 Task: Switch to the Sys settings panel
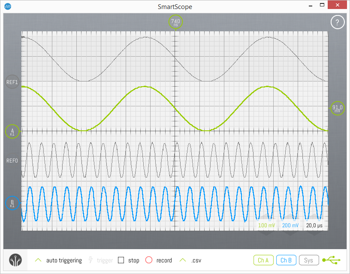pos(309,260)
